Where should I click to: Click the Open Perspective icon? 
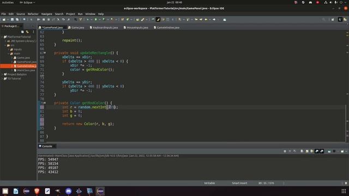click(333, 20)
